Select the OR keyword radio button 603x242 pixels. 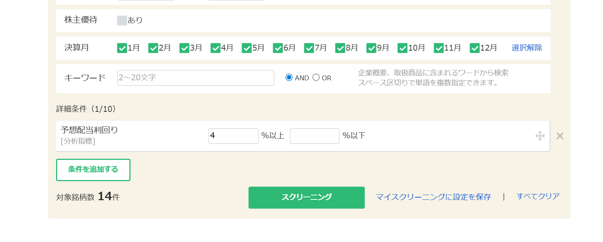[316, 77]
